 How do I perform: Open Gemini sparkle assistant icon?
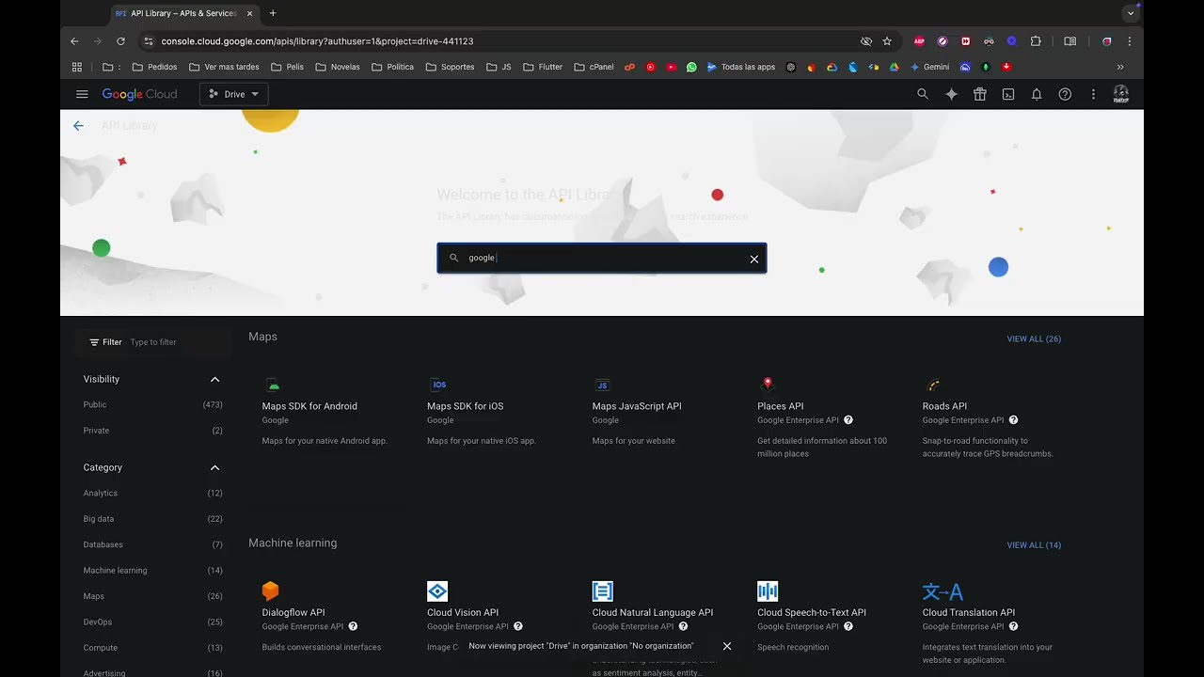coord(951,94)
